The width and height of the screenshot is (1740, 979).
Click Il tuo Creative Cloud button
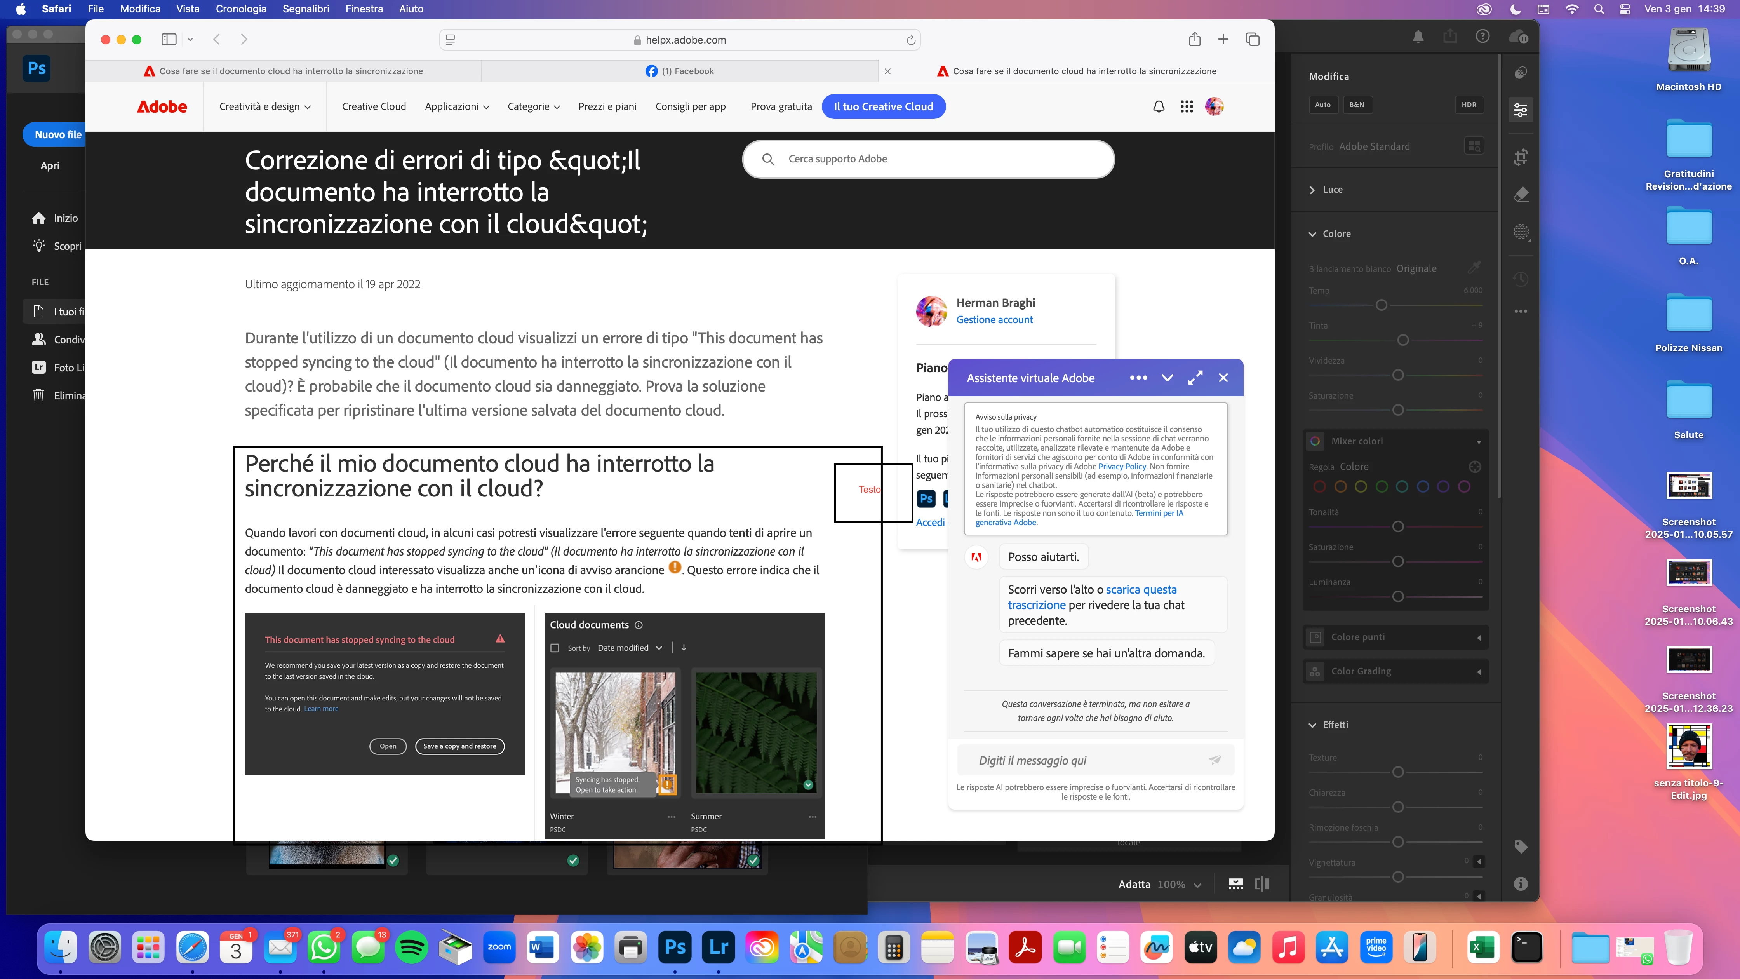click(x=883, y=107)
